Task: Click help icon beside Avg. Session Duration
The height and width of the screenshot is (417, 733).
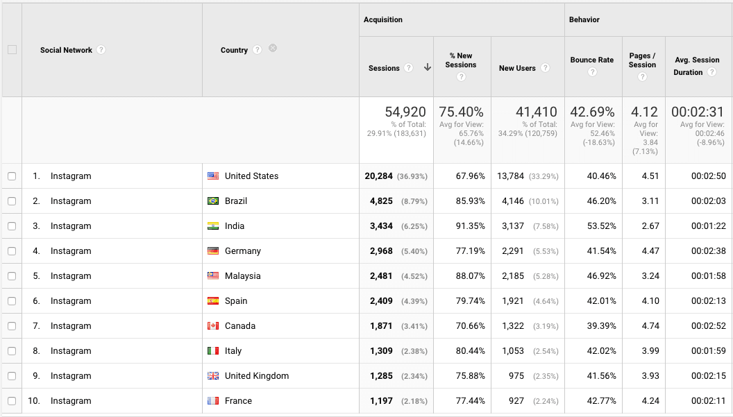Action: [x=711, y=72]
